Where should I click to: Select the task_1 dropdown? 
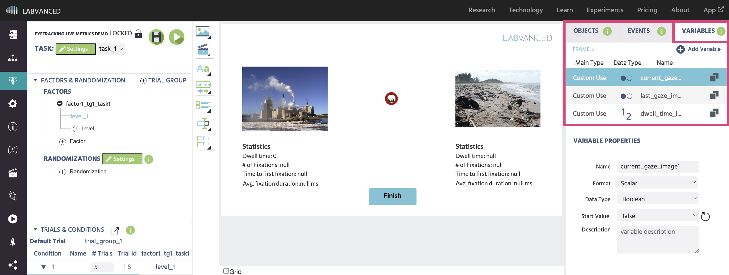point(111,49)
